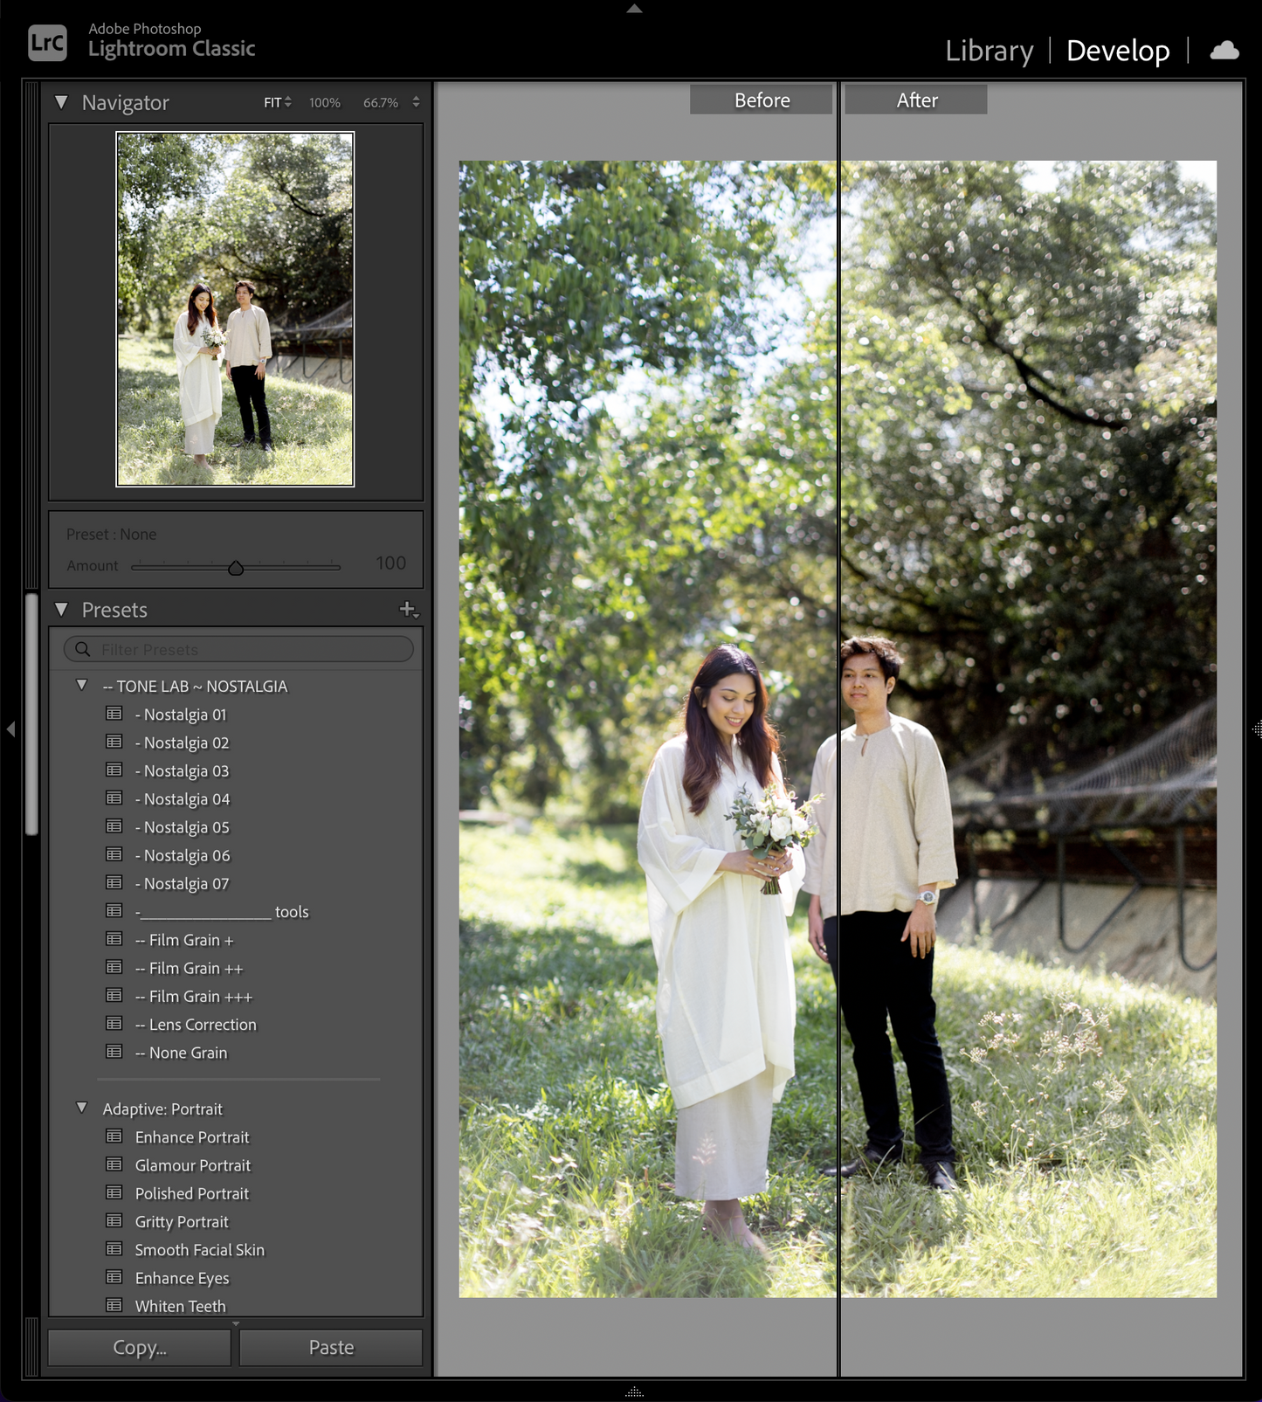1262x1402 pixels.
Task: Click the Lightroom Classic LrC logo
Action: 47,43
